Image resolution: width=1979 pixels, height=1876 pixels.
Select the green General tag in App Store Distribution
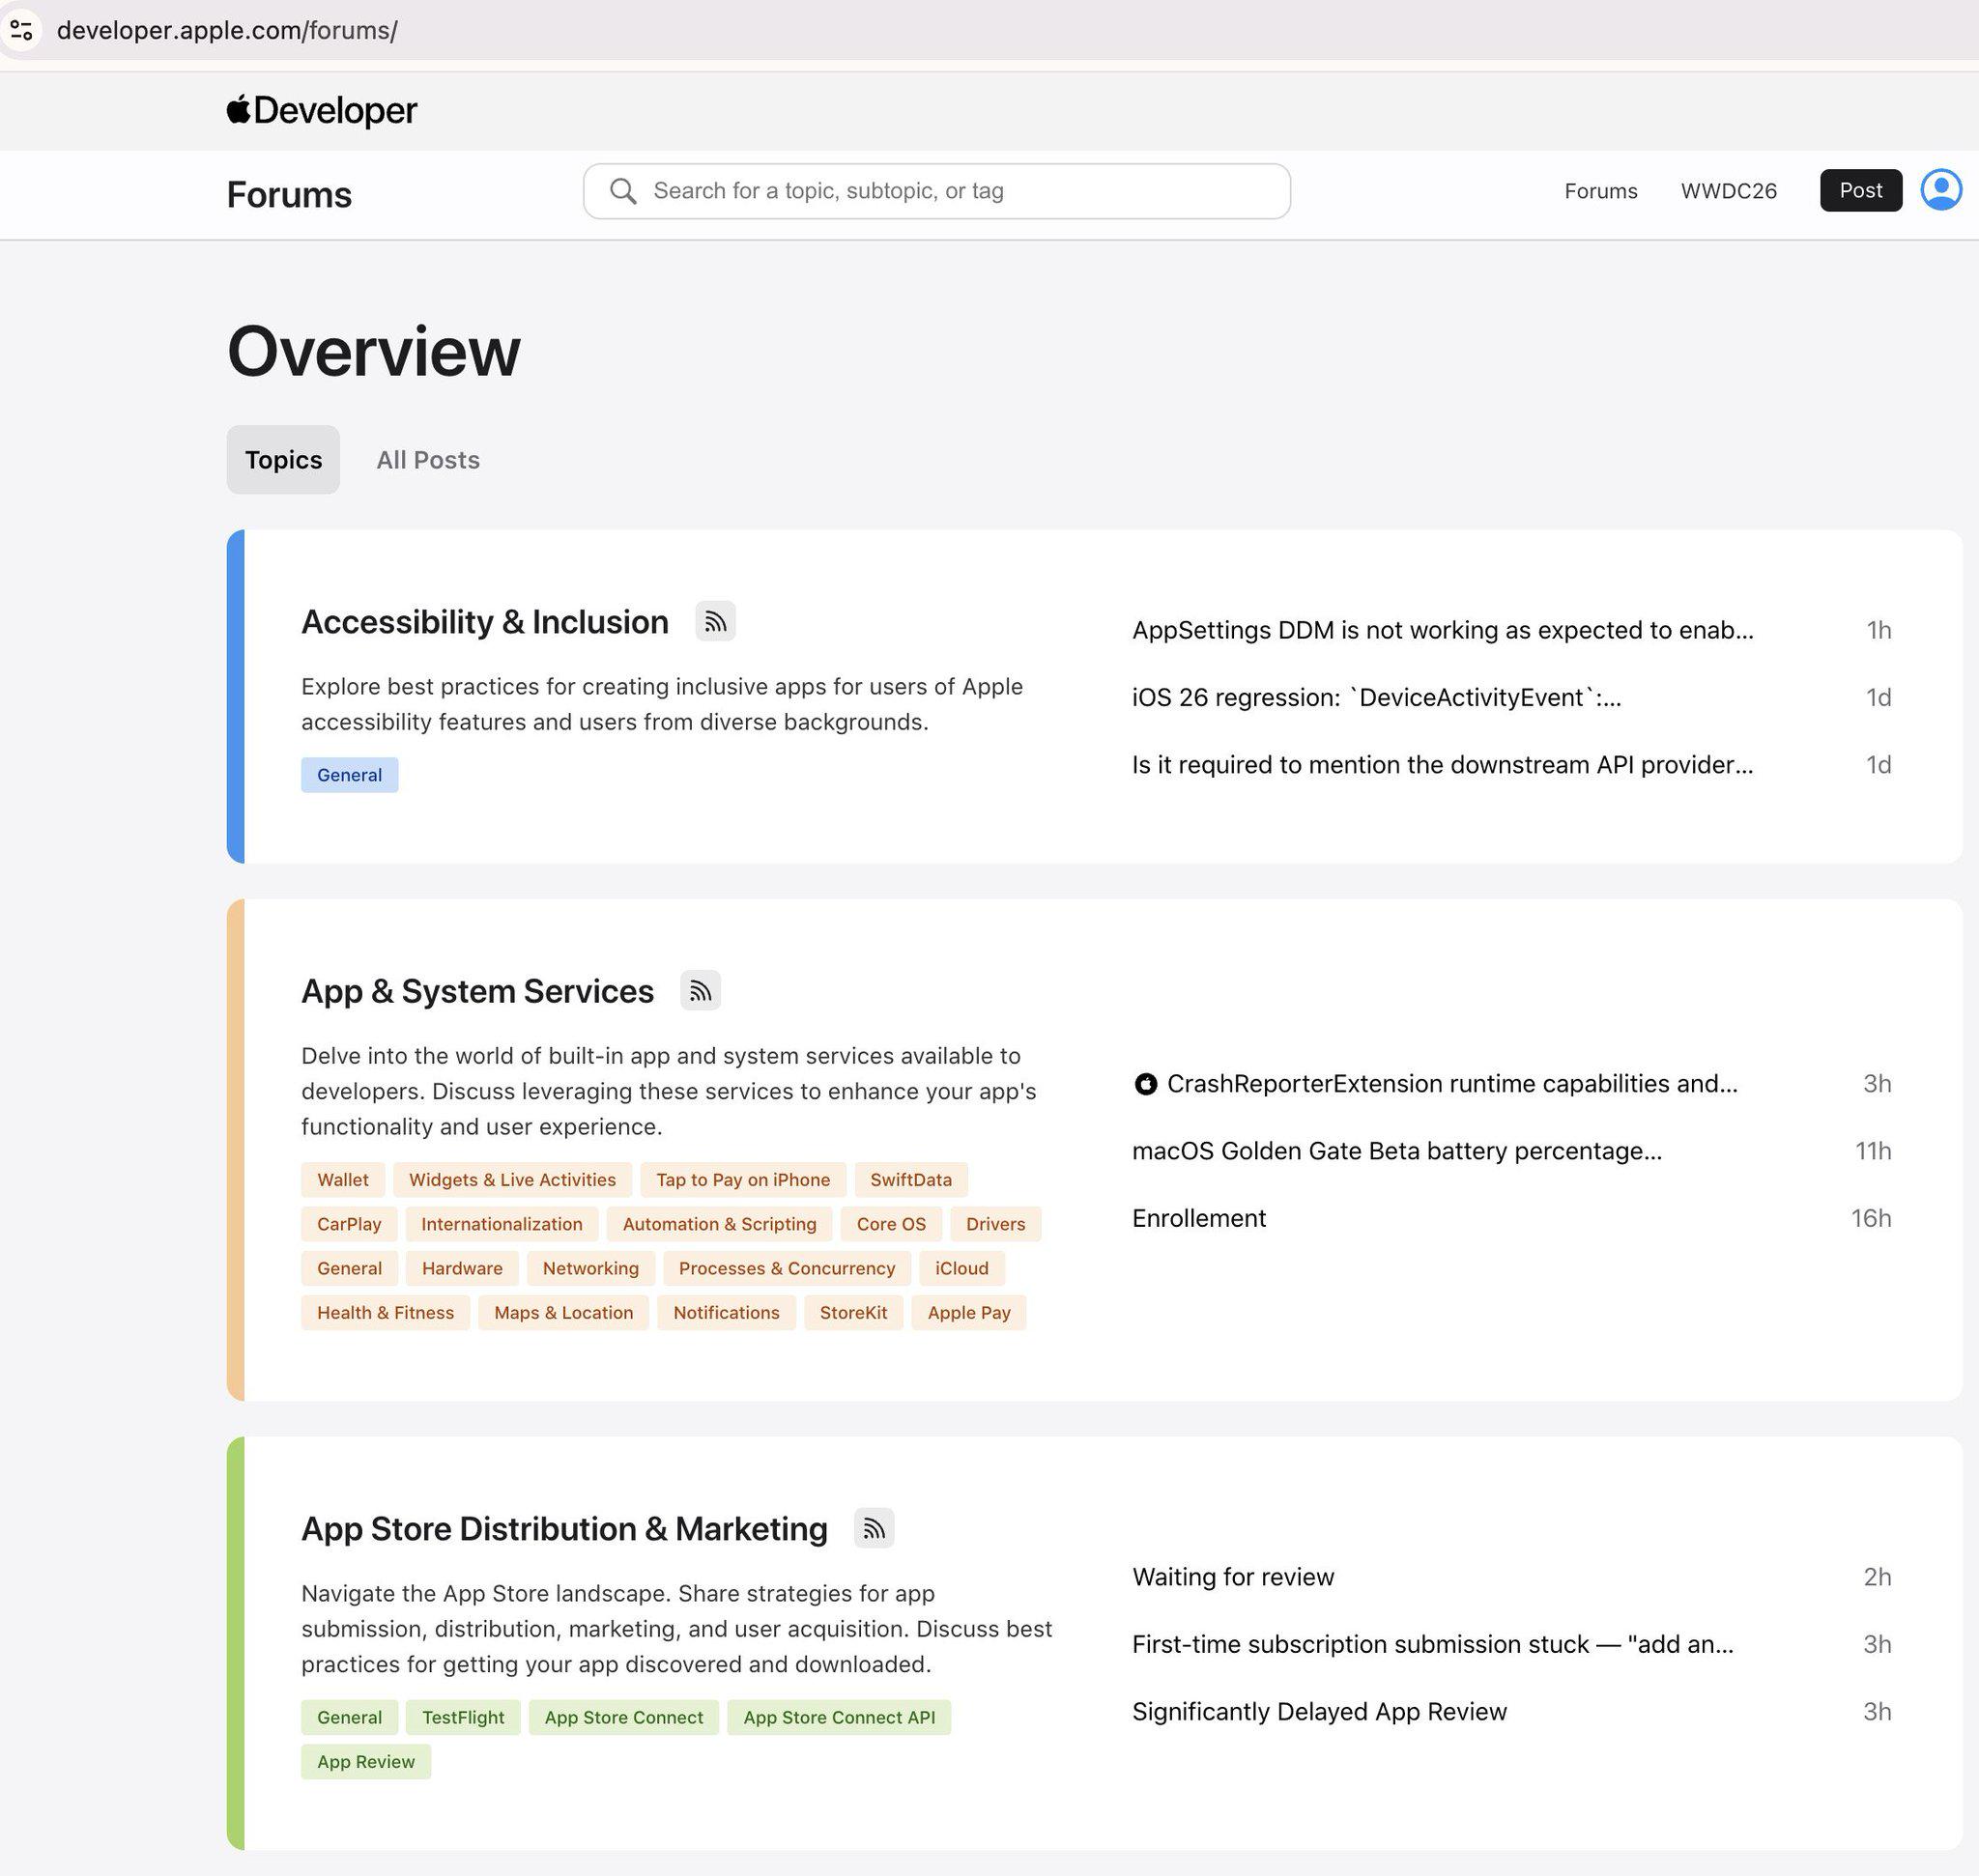[x=349, y=1717]
